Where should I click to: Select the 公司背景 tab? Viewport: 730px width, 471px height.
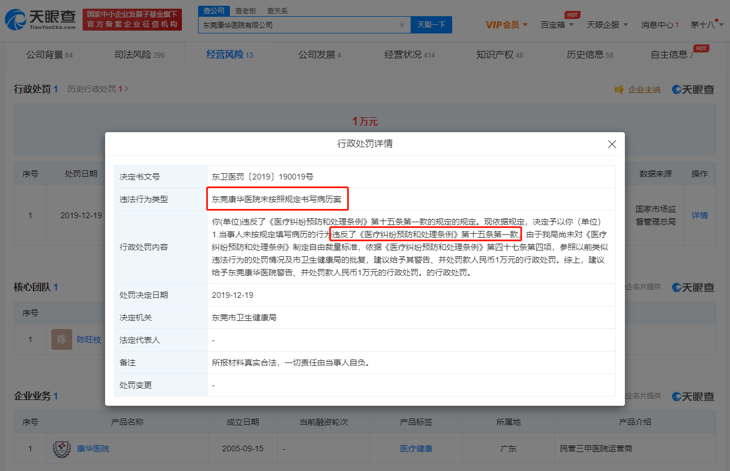pos(49,55)
